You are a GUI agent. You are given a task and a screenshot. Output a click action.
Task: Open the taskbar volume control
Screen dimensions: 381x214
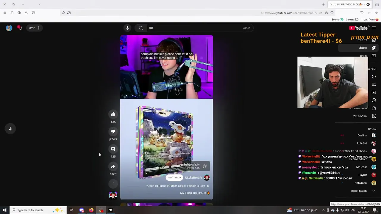click(x=347, y=210)
